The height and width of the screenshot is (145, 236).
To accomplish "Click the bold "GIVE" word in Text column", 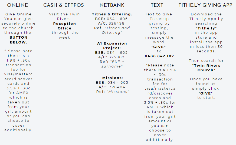I will [159, 47].
